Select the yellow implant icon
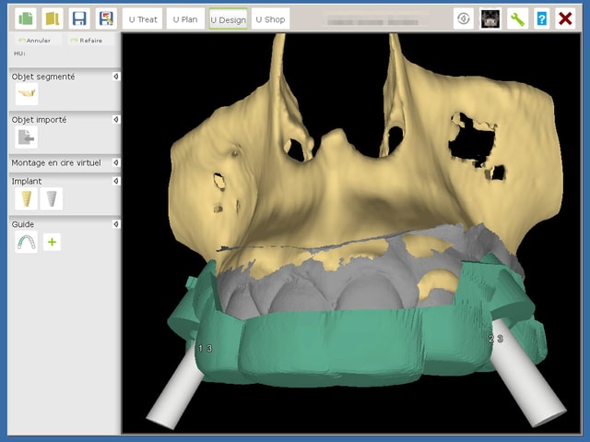The height and width of the screenshot is (442, 590). point(27,198)
